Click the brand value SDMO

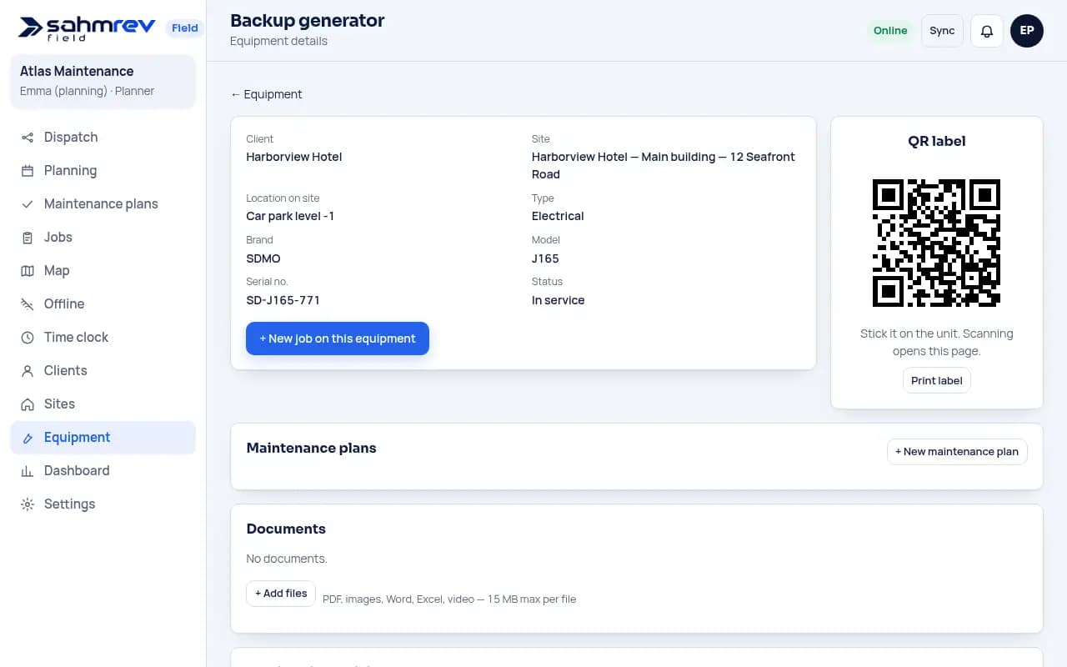(x=263, y=258)
